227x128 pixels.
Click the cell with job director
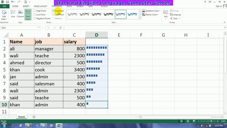coord(49,63)
